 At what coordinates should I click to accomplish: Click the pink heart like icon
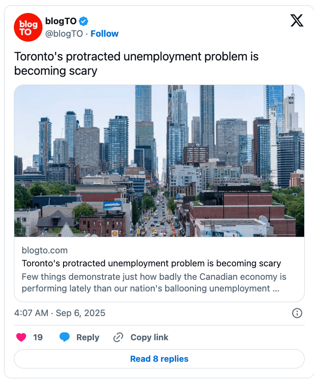[x=21, y=337]
